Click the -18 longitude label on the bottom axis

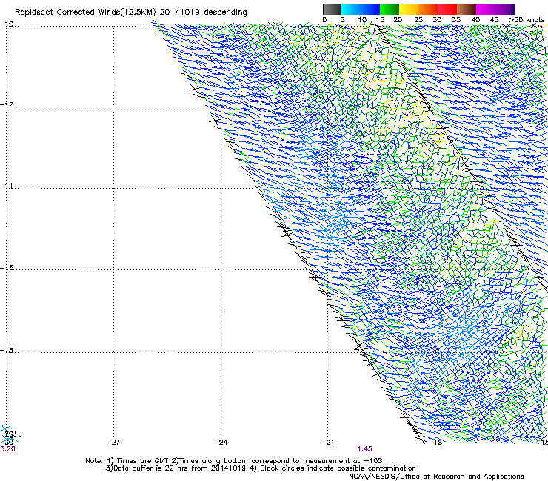[x=435, y=443]
